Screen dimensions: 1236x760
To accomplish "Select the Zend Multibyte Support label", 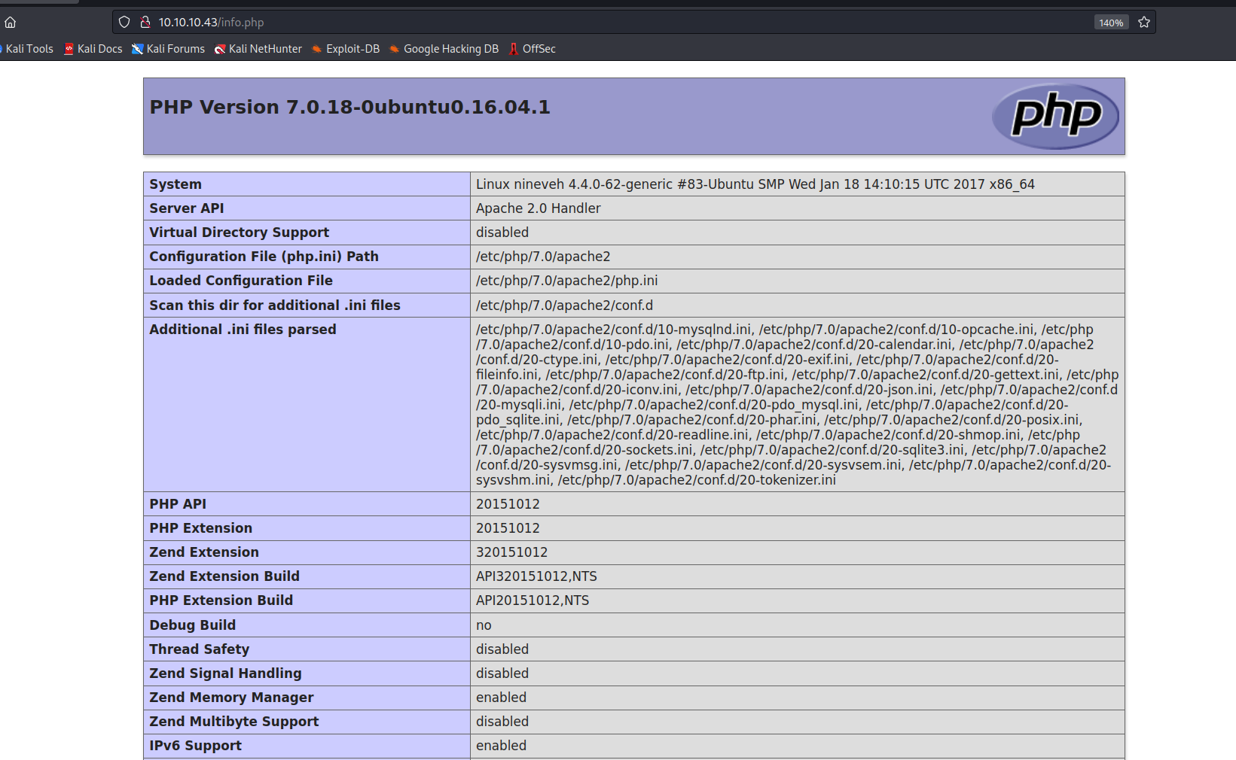I will [x=234, y=722].
